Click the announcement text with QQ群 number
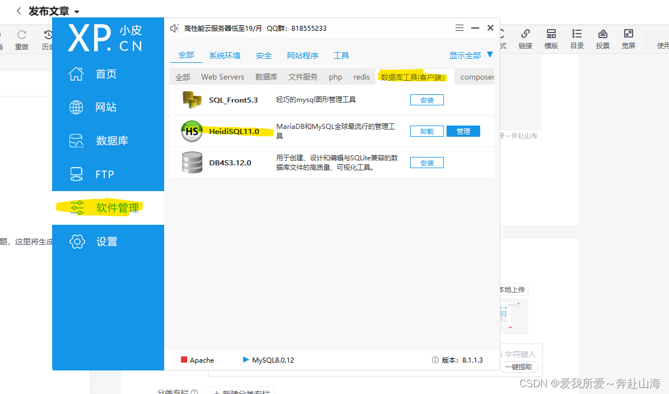This screenshot has width=669, height=394. click(255, 29)
